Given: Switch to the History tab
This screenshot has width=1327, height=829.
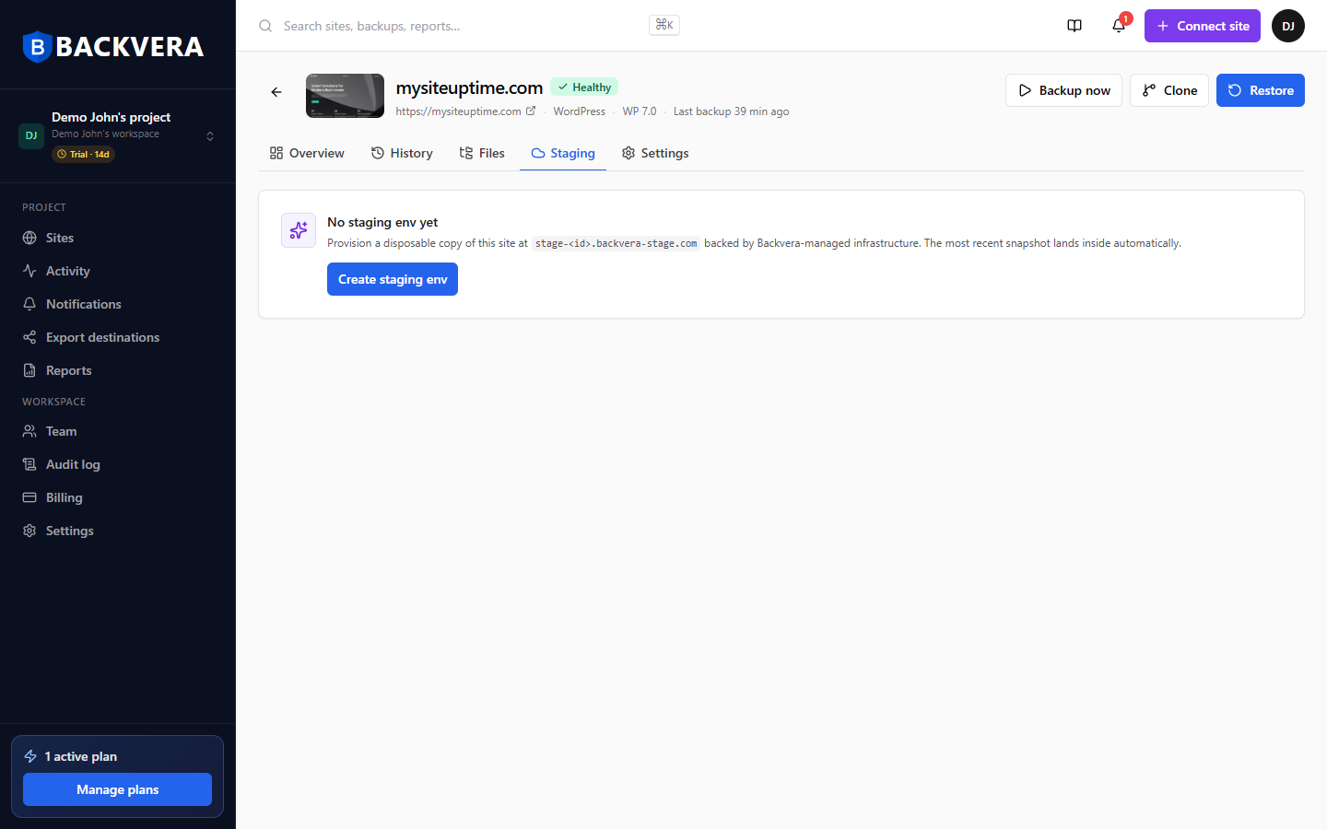Looking at the screenshot, I should [x=402, y=153].
